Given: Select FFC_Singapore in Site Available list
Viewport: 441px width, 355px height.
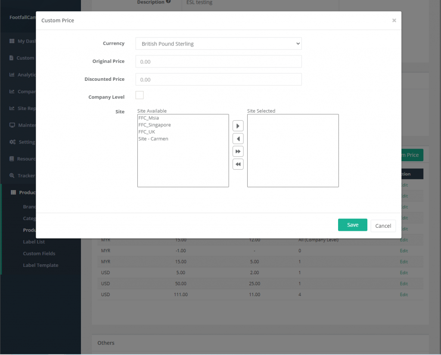Looking at the screenshot, I should (155, 125).
